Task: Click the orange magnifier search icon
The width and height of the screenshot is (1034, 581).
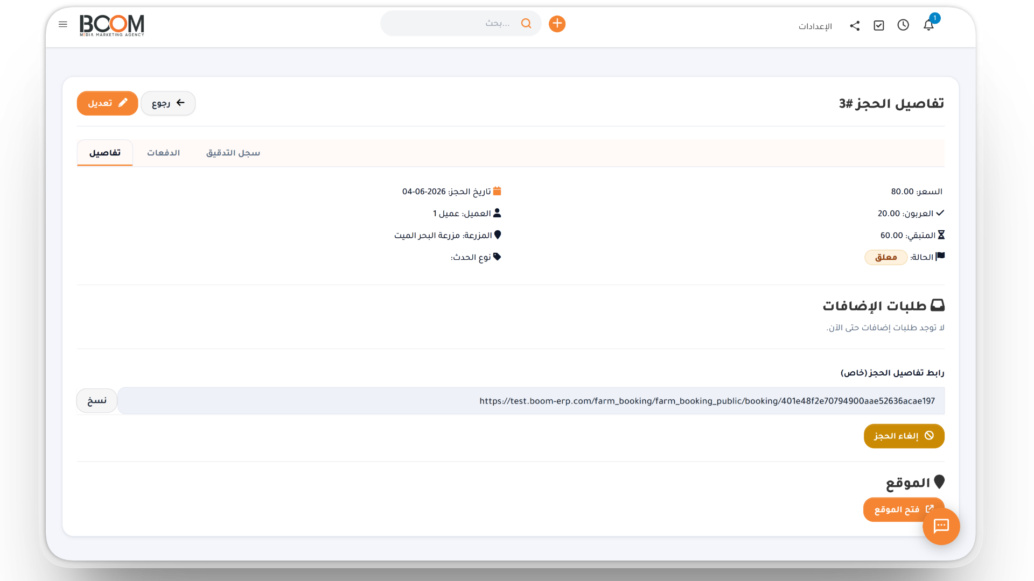Action: point(526,23)
